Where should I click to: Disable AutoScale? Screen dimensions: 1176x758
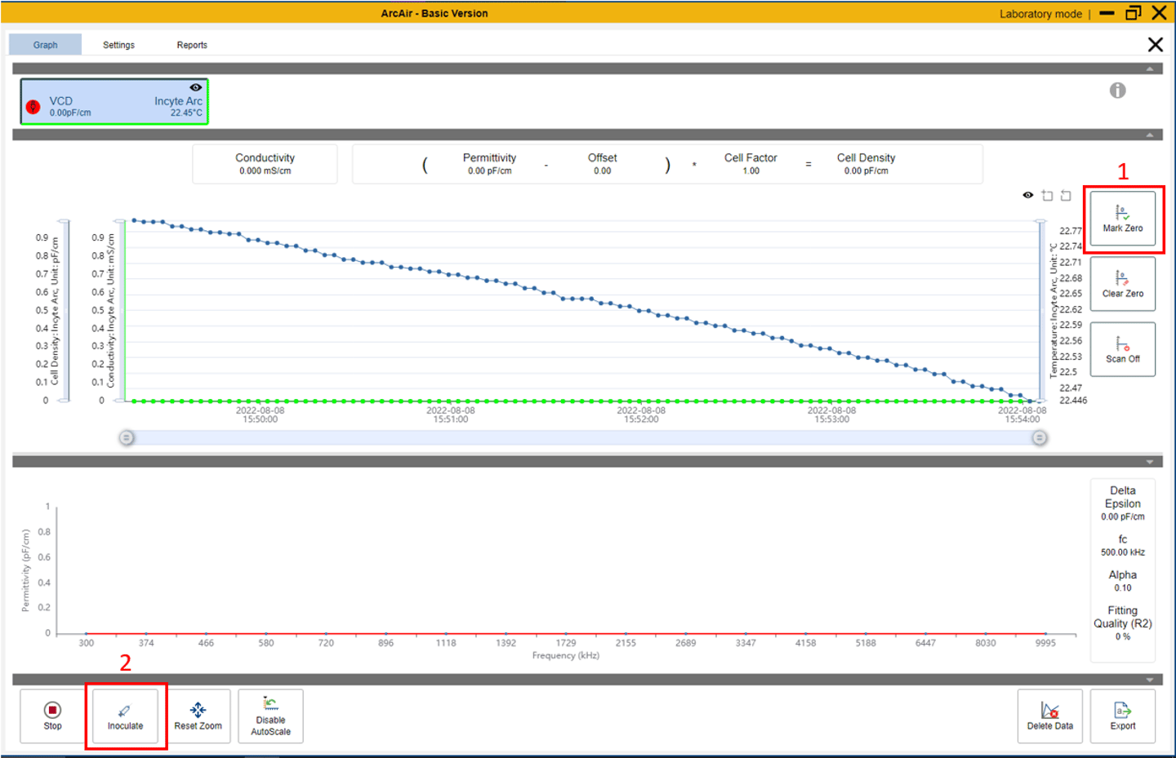click(270, 716)
